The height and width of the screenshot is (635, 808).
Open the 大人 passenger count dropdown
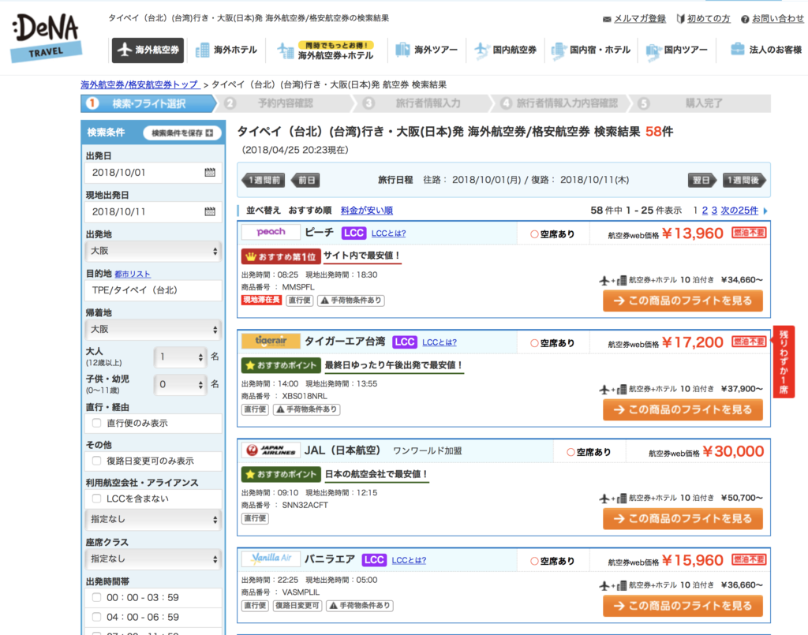[180, 357]
